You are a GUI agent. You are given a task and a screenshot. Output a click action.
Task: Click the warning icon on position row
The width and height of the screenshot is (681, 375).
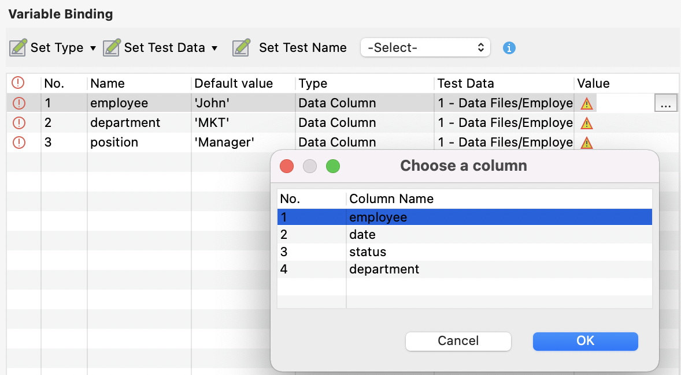[586, 142]
